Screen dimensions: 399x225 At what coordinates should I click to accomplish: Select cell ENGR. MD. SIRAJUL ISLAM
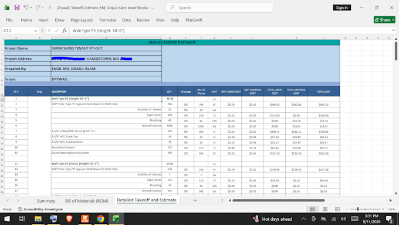click(106, 69)
